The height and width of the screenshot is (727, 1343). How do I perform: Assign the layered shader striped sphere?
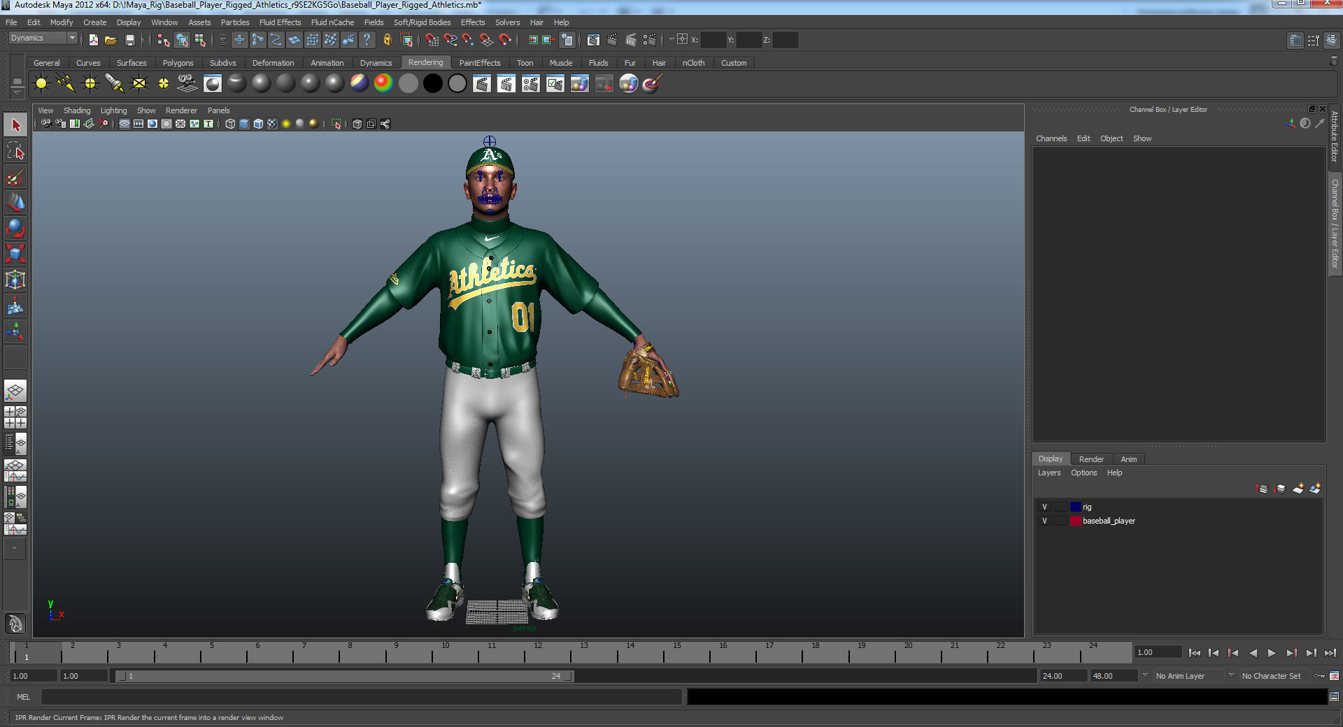pyautogui.click(x=359, y=84)
